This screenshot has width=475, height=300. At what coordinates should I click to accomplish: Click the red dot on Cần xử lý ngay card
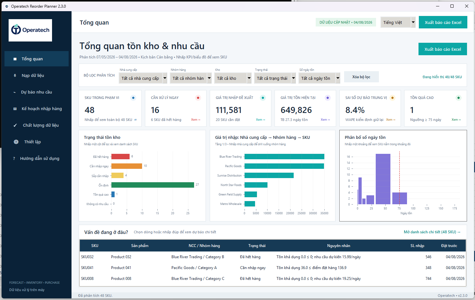coord(198,98)
